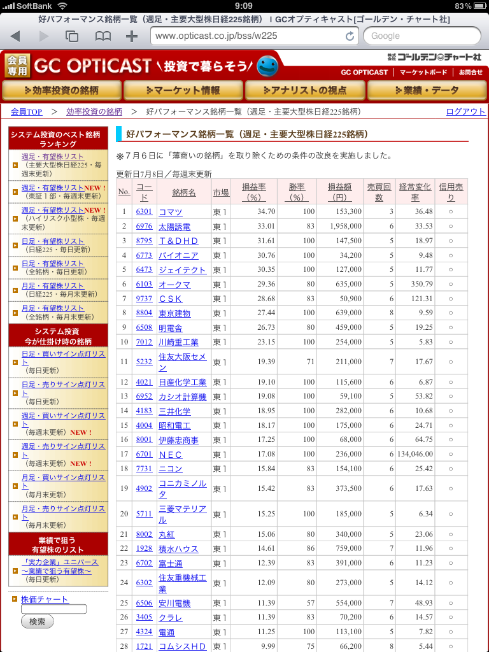489x652 pixels.
Task: Open the 業績・データ menu
Action: coord(427,90)
